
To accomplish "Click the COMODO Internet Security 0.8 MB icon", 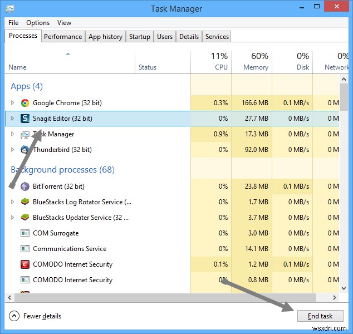I will [x=25, y=280].
